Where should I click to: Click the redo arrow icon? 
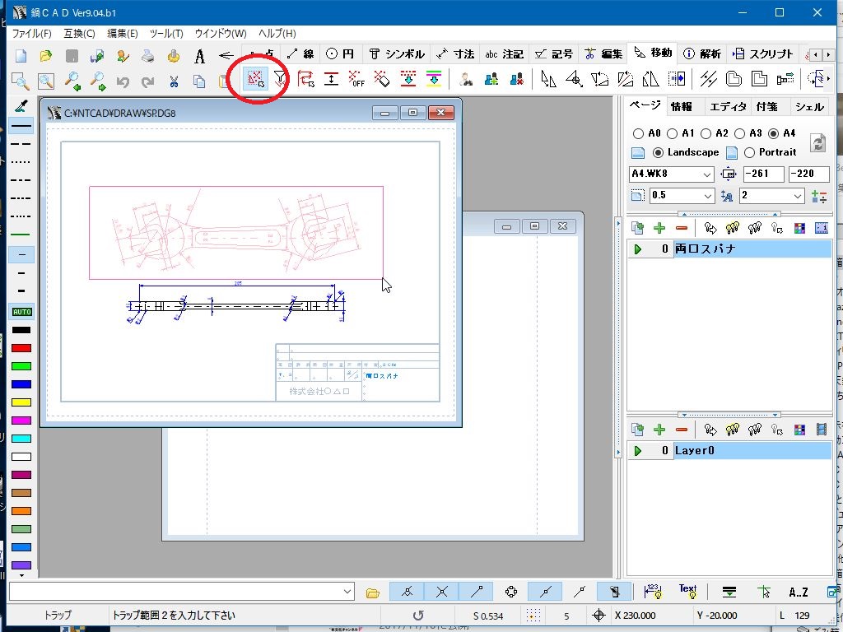[x=148, y=81]
